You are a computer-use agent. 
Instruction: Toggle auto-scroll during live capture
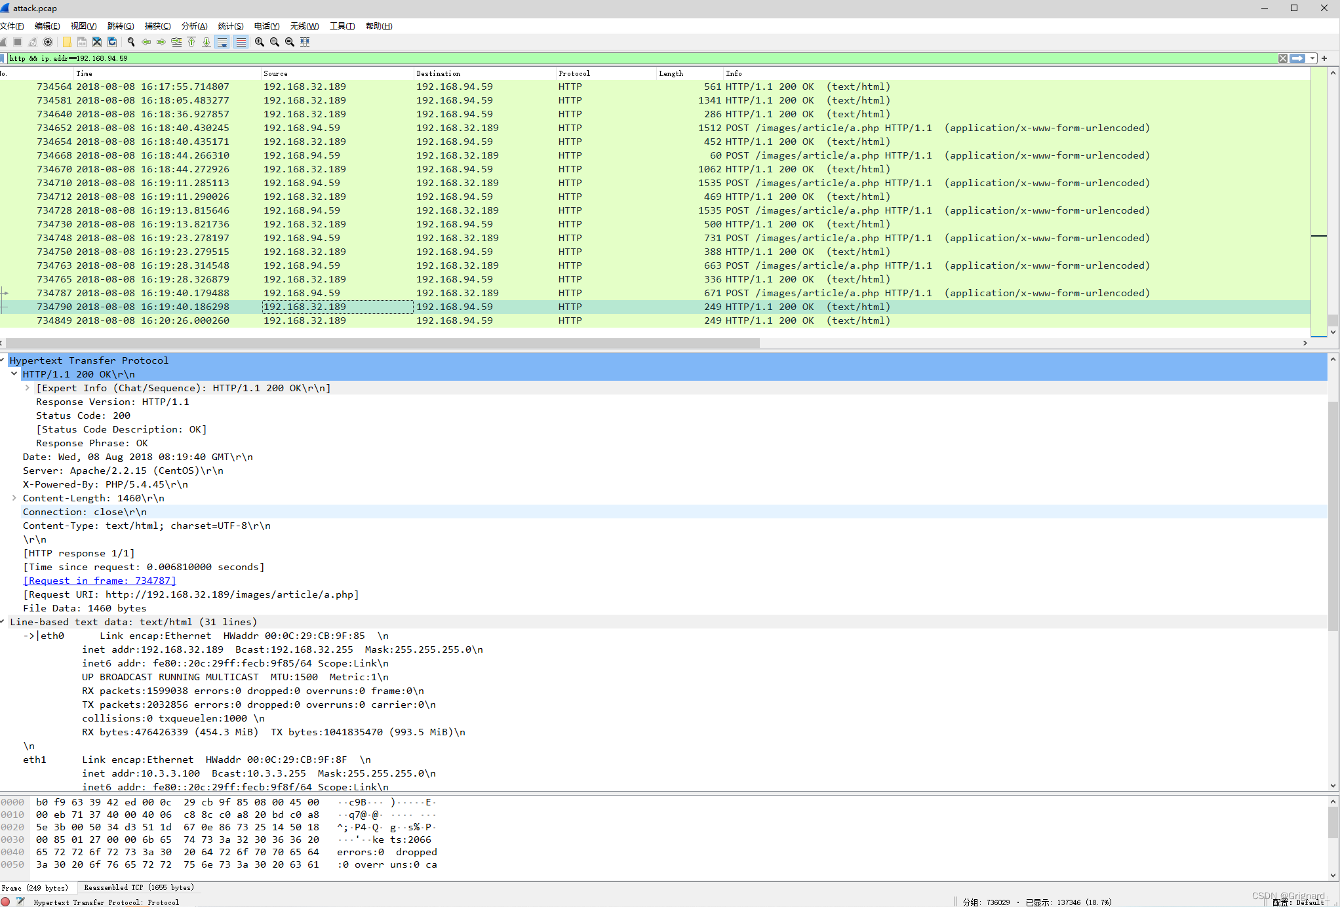pyautogui.click(x=222, y=42)
